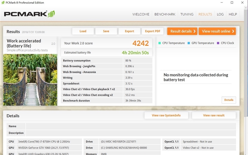The image size is (248, 155).
Task: Toggle the CPU Clock legend item
Action: pyautogui.click(x=225, y=43)
